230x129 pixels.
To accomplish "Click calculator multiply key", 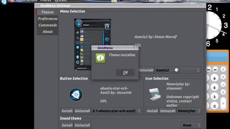I will pos(223,77).
